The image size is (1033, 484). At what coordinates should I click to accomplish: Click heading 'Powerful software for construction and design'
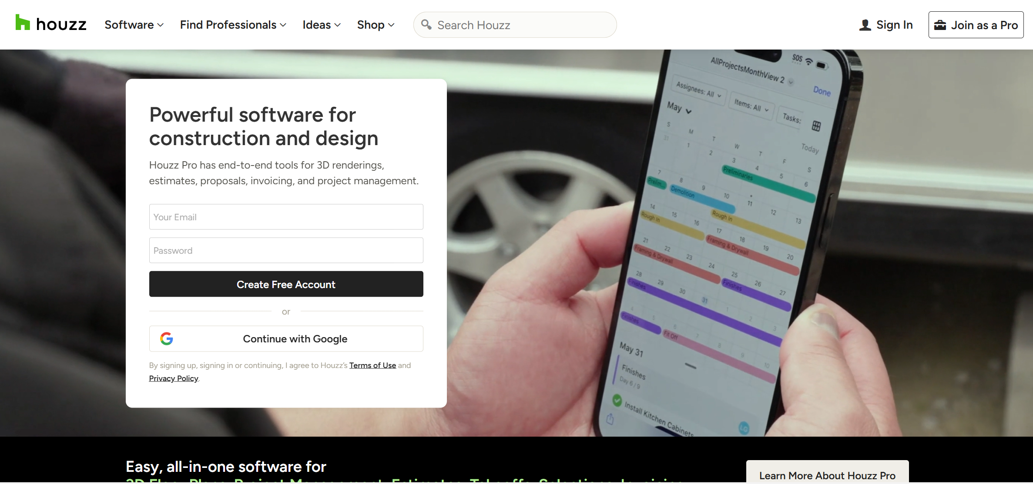pyautogui.click(x=264, y=126)
